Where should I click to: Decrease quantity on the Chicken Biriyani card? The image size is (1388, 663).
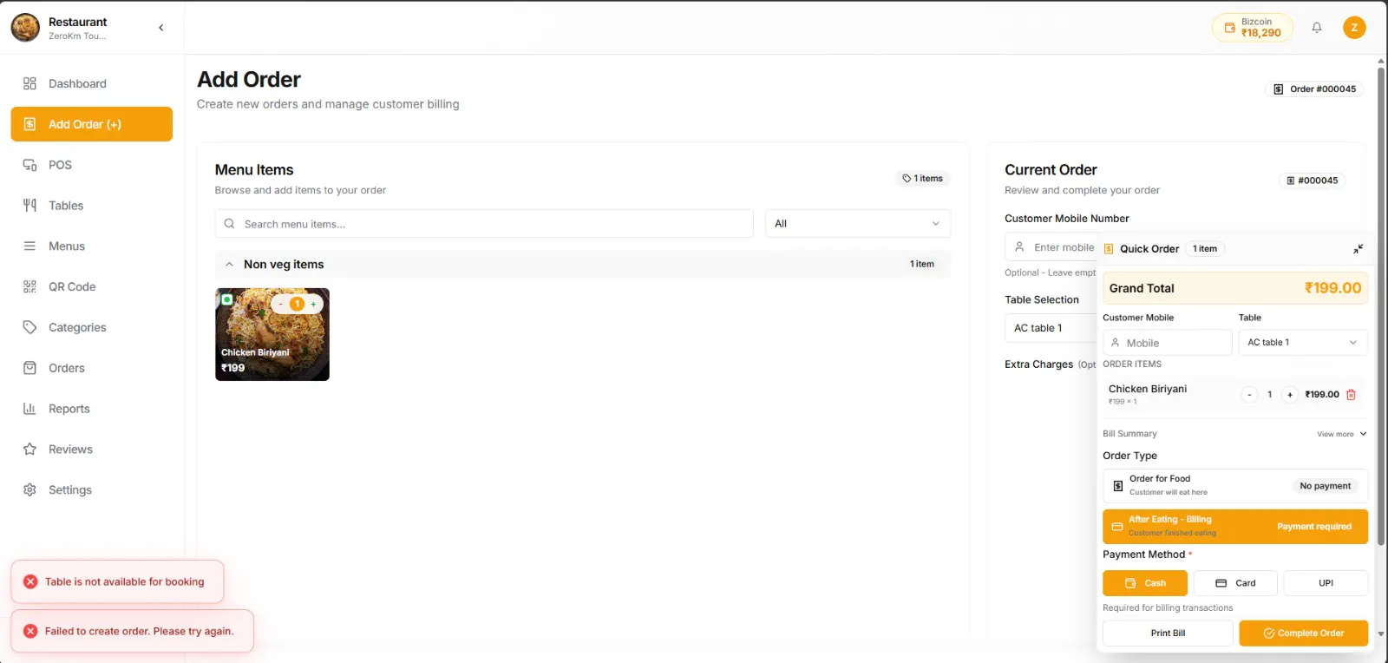(x=280, y=305)
